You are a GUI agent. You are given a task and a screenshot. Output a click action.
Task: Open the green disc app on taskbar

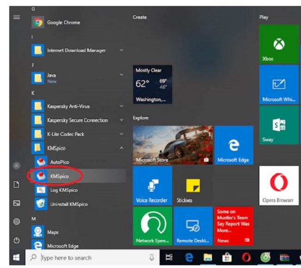pyautogui.click(x=265, y=257)
